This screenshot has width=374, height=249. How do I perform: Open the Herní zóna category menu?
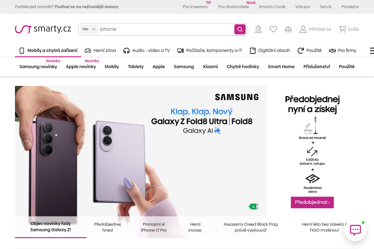(100, 50)
